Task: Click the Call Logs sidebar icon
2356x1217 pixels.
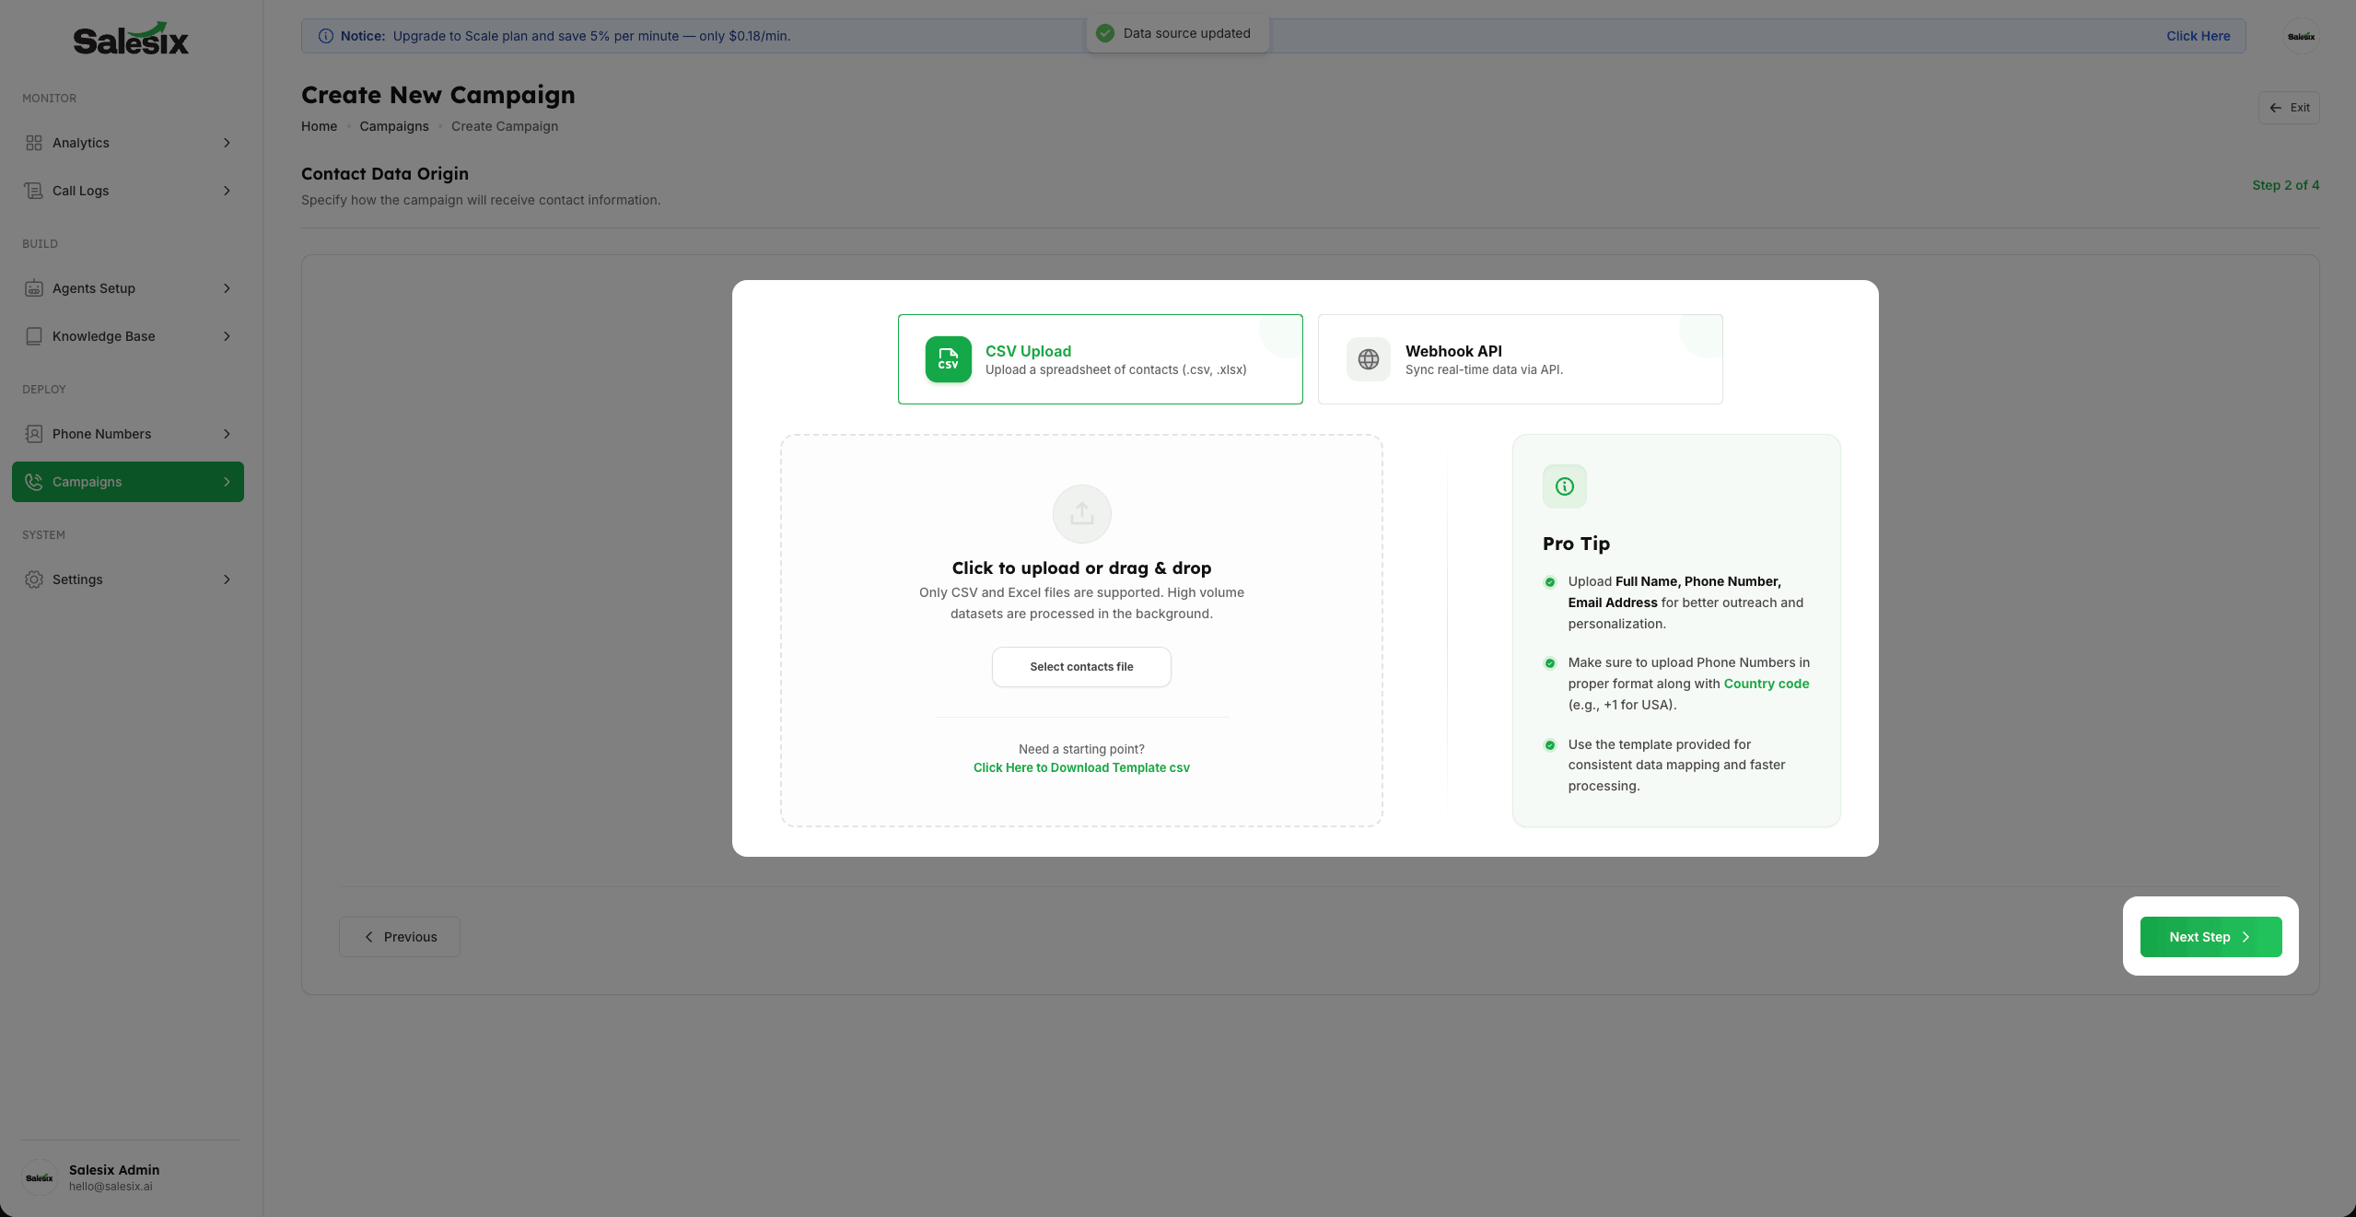Action: [34, 191]
